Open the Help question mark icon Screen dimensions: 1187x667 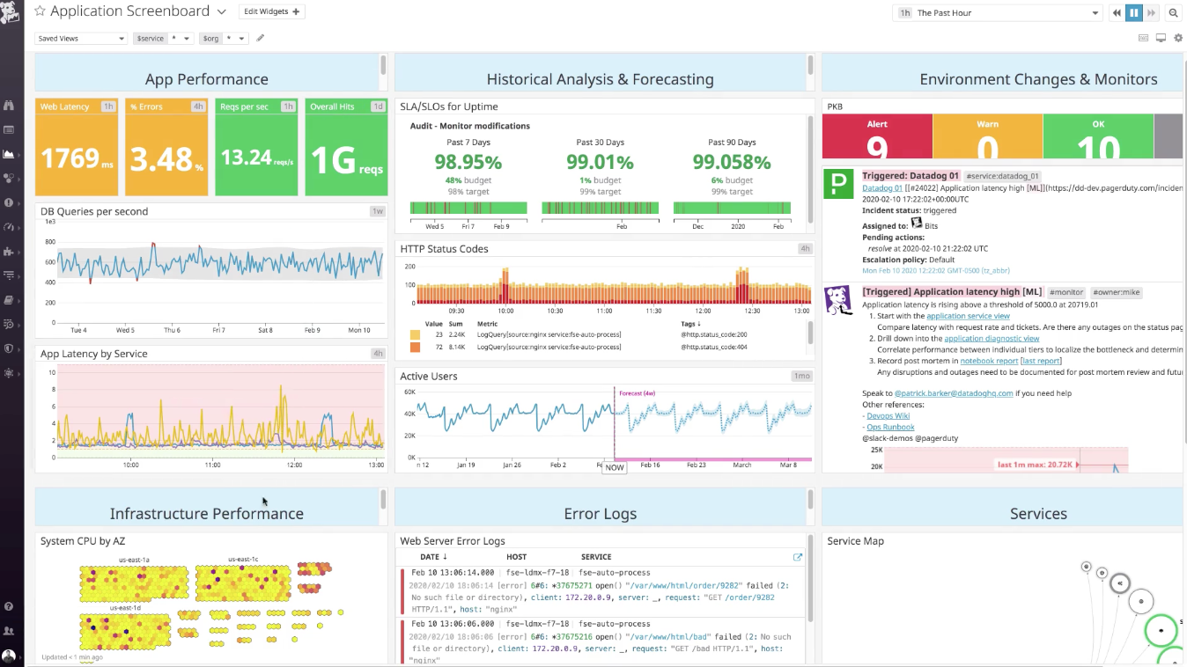pos(9,606)
